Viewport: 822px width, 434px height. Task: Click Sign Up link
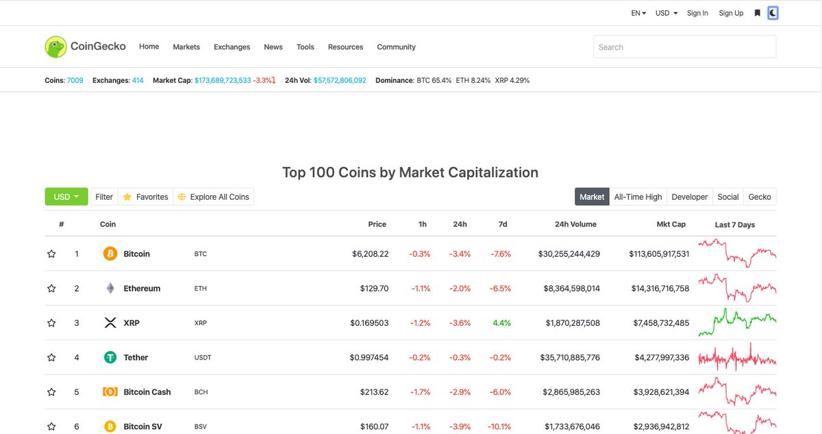coord(731,13)
